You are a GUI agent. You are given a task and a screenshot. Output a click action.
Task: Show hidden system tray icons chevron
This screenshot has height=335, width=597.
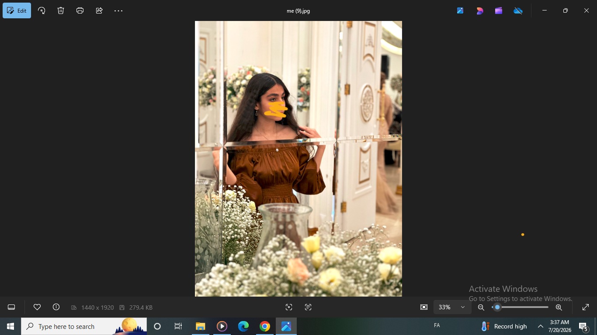click(541, 326)
